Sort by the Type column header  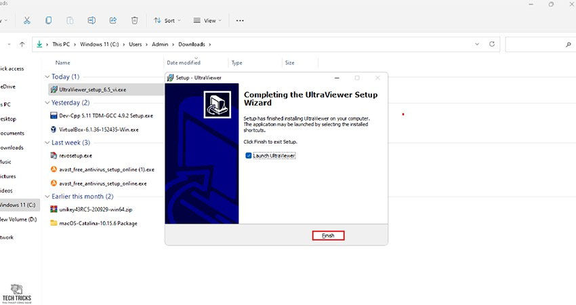[237, 63]
